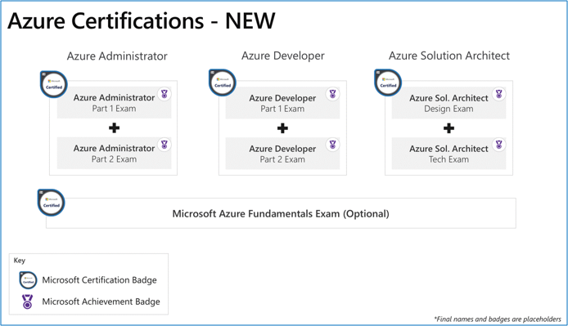Click the plus sign between Administrator exams

click(114, 127)
